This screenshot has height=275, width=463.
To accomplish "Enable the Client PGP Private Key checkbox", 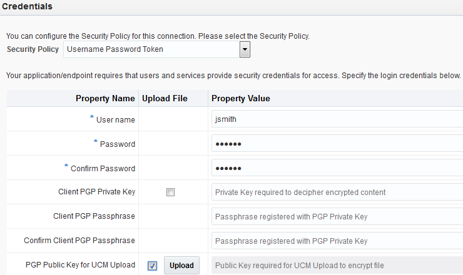I will [170, 192].
